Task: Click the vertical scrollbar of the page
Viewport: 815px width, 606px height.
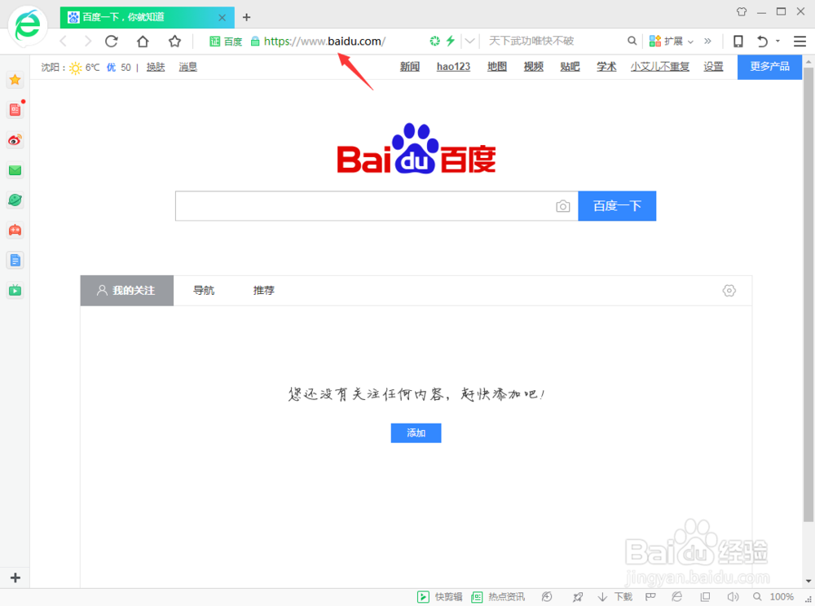Action: [808, 293]
